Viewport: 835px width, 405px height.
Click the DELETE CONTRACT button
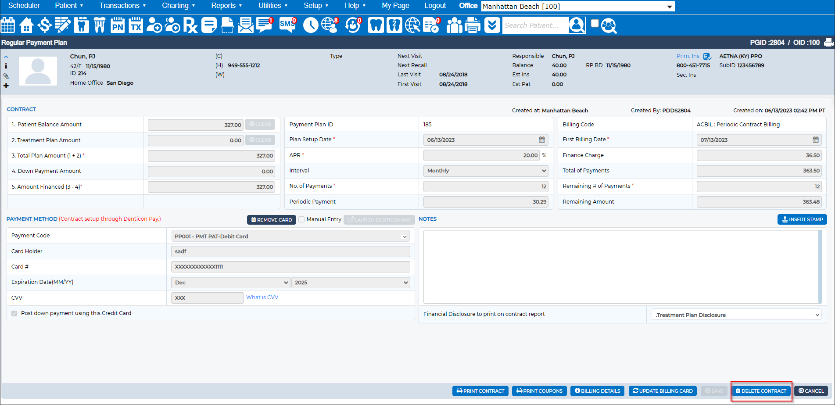761,391
